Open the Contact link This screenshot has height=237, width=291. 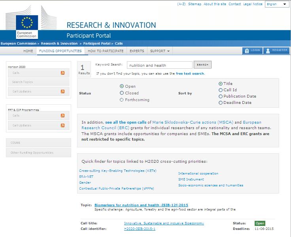pyautogui.click(x=234, y=4)
